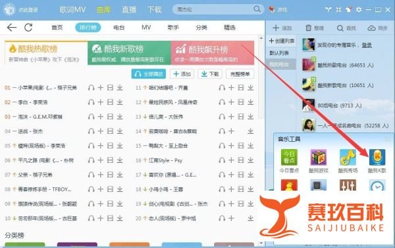Open the MV icon for song 03 泡沫

coord(110,117)
